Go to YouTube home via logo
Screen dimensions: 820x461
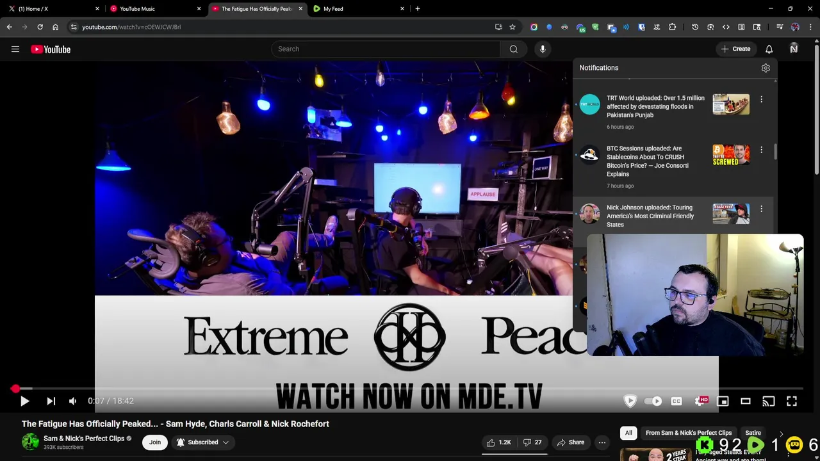click(51, 49)
